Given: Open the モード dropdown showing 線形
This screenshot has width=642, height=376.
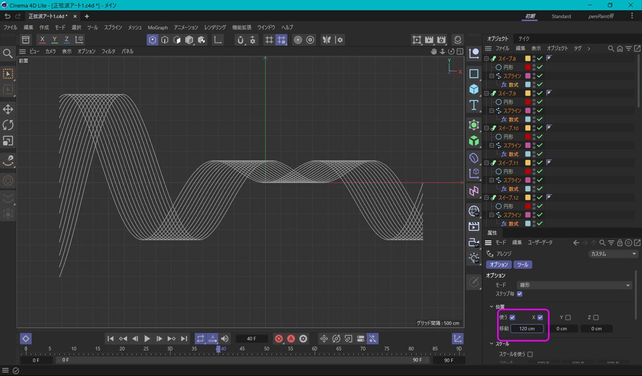Looking at the screenshot, I should click(x=575, y=285).
